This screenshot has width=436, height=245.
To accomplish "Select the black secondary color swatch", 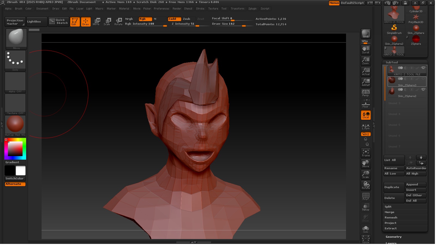I will pyautogui.click(x=10, y=171).
